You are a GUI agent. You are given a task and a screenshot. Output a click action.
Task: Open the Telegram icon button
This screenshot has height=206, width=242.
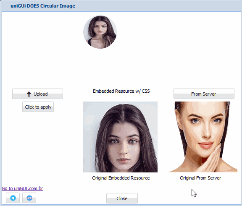click(13, 198)
